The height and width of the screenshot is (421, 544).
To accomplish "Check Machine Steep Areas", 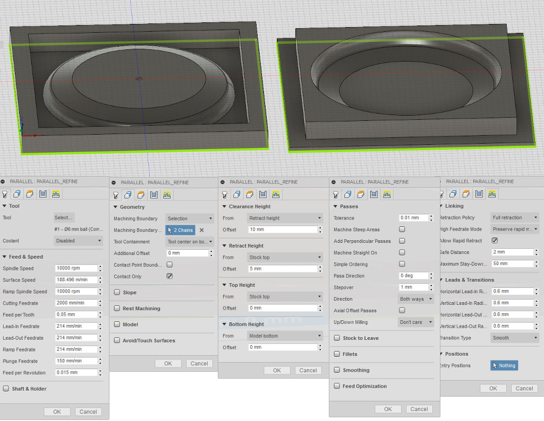I will tap(402, 230).
